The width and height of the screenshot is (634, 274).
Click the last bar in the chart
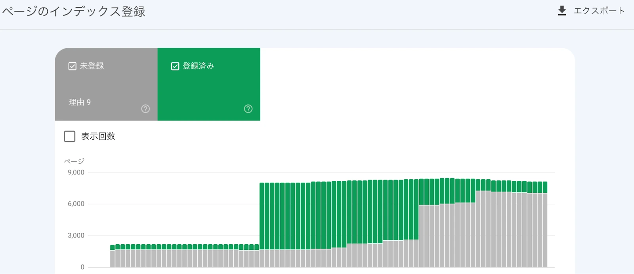coord(545,224)
